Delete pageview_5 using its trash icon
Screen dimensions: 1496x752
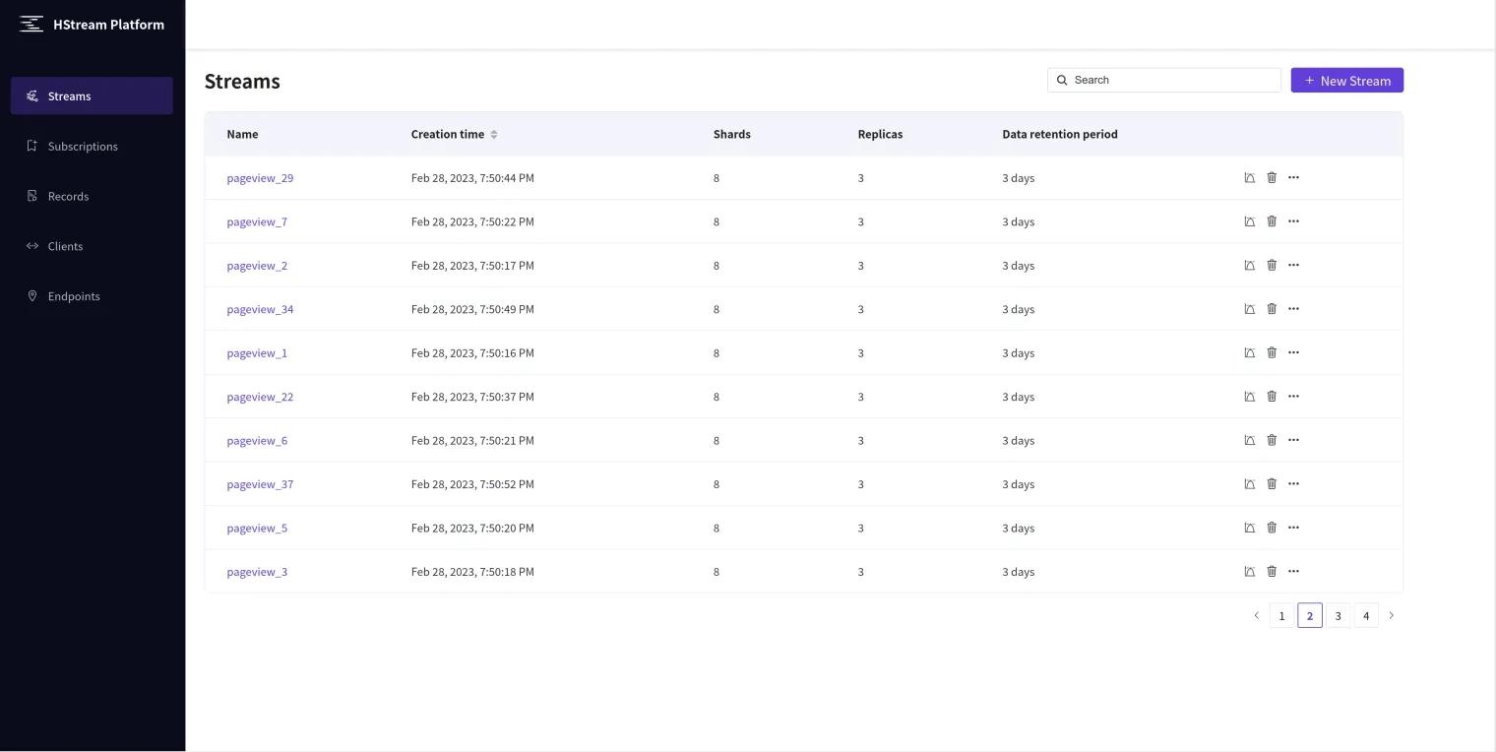[x=1272, y=528]
